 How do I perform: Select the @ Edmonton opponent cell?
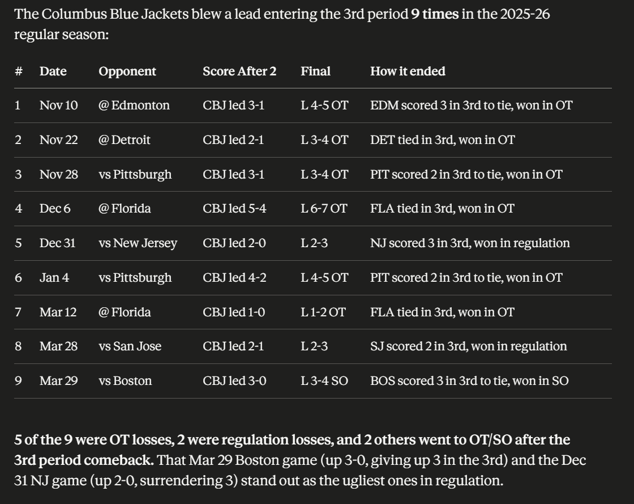[x=134, y=105]
